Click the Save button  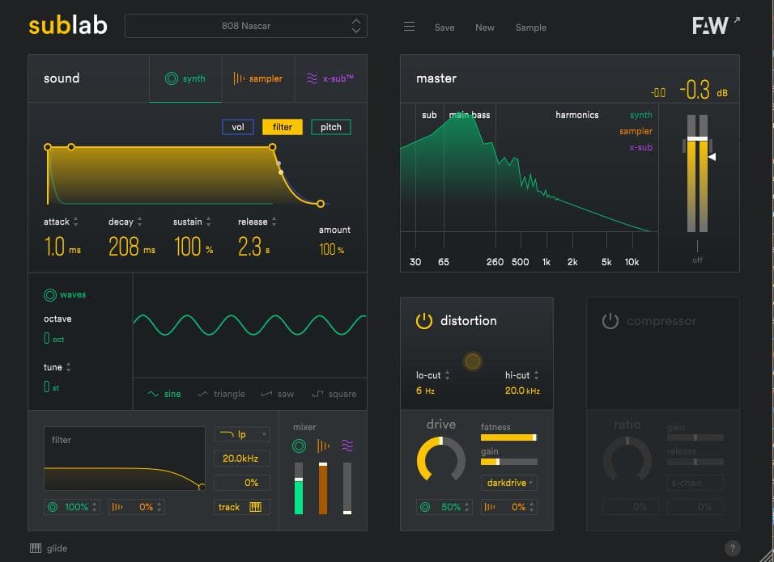pos(444,27)
